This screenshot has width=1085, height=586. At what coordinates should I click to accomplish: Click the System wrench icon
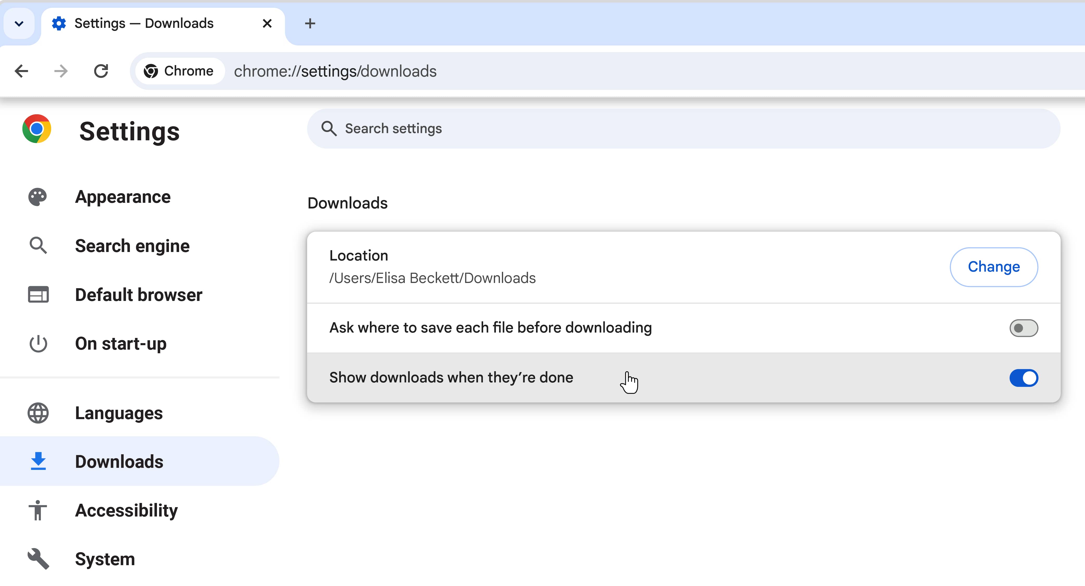pos(38,559)
